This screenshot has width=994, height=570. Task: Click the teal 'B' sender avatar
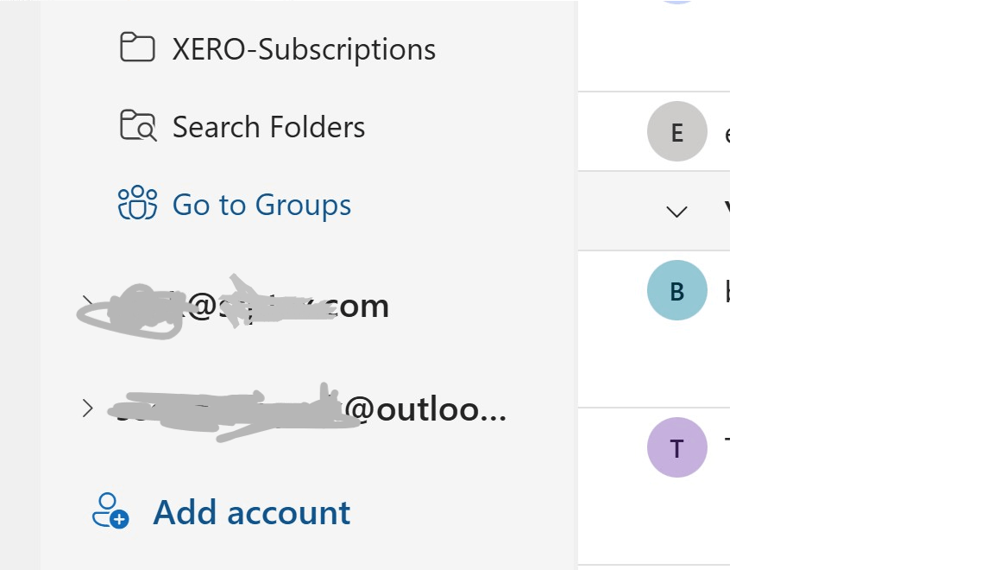coord(677,290)
